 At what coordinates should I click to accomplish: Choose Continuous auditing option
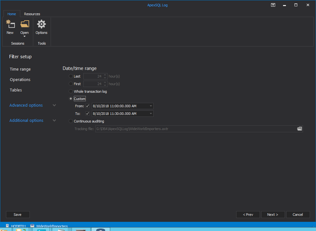click(71, 121)
